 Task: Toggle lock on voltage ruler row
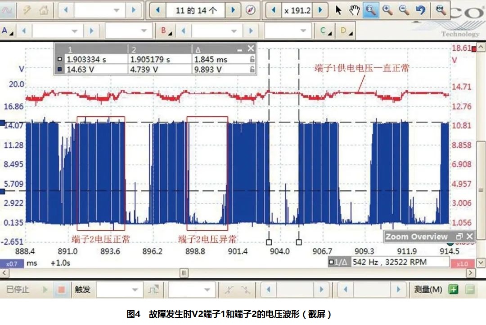click(252, 69)
